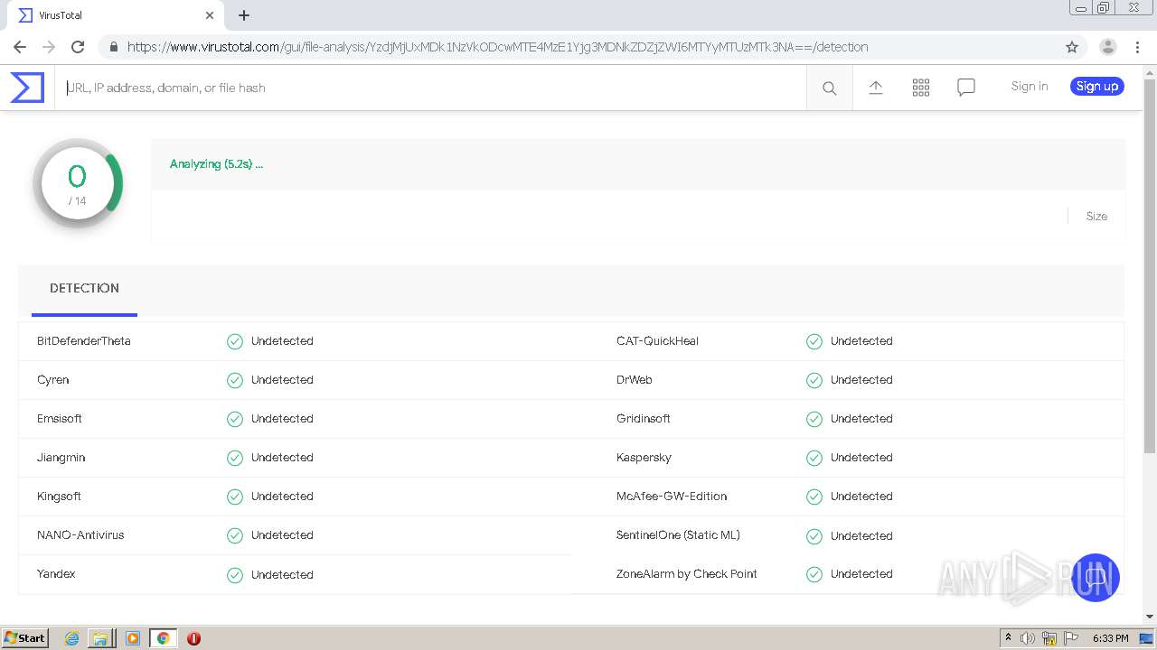Click Chrome icon in taskbar

[x=164, y=638]
